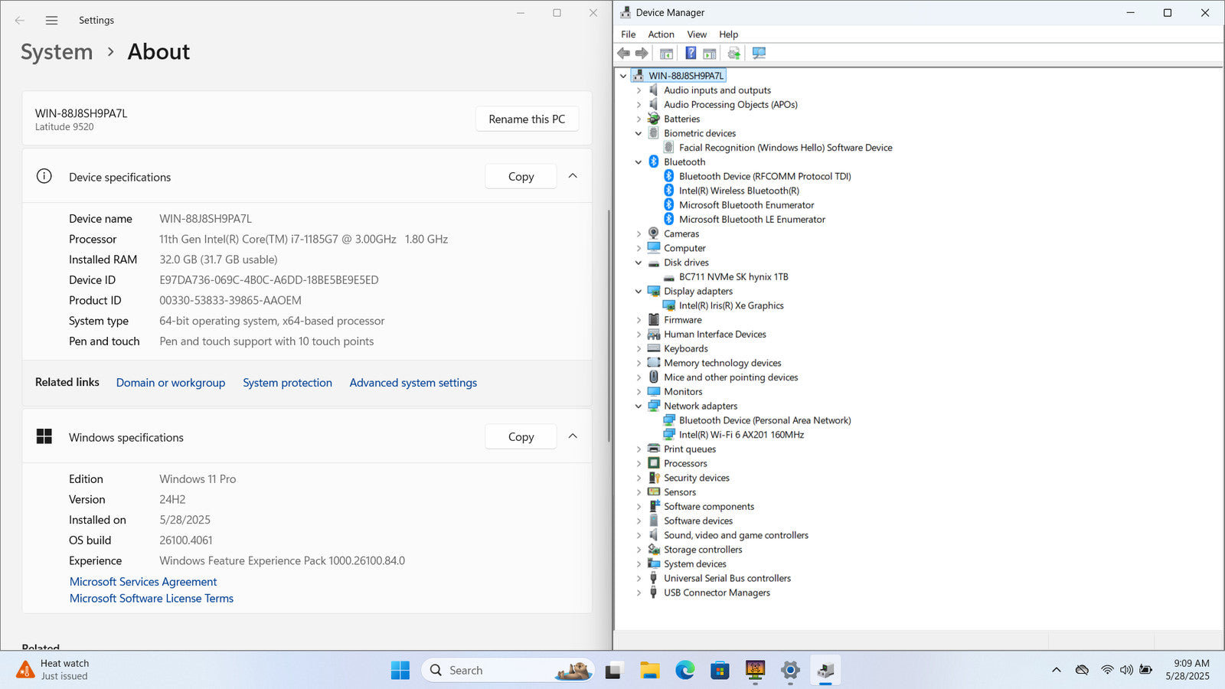
Task: Click the Settings back arrow icon
Action: tap(20, 21)
